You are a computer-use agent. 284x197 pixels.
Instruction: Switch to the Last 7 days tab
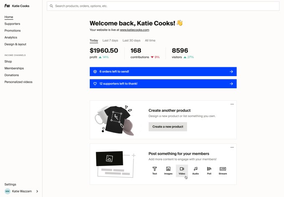click(110, 41)
